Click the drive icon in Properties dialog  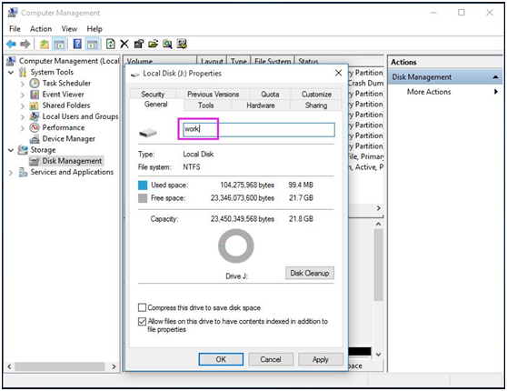click(148, 133)
